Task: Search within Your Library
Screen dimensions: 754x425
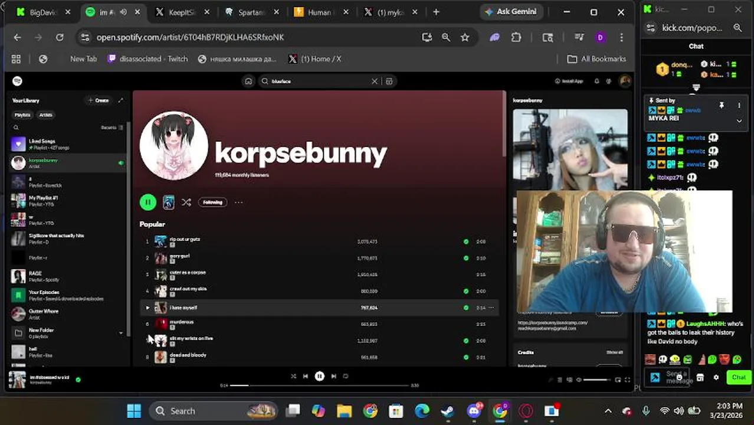Action: pyautogui.click(x=16, y=127)
